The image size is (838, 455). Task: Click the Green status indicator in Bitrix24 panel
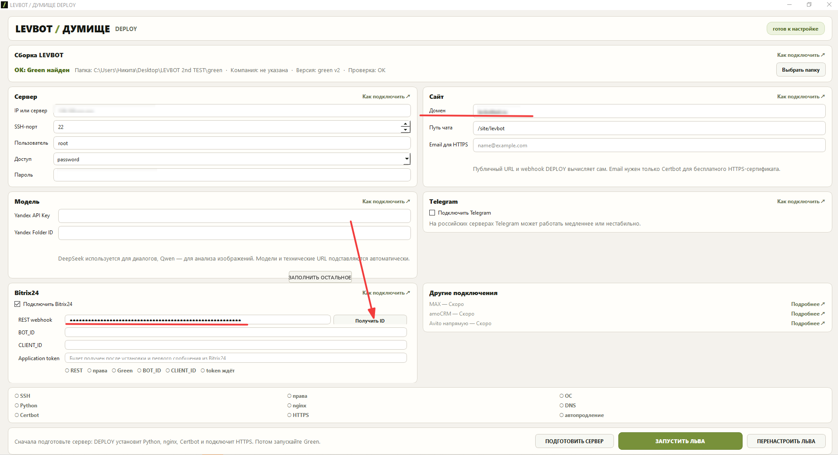click(x=122, y=371)
